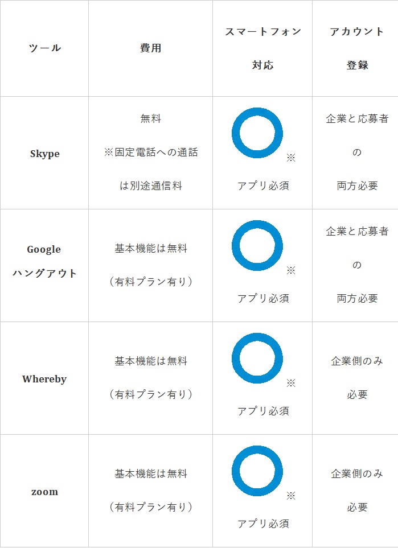Image resolution: width=398 pixels, height=548 pixels.
Task: Click the ※ mark beside Google ハングアウト's circle
Action: (x=291, y=270)
